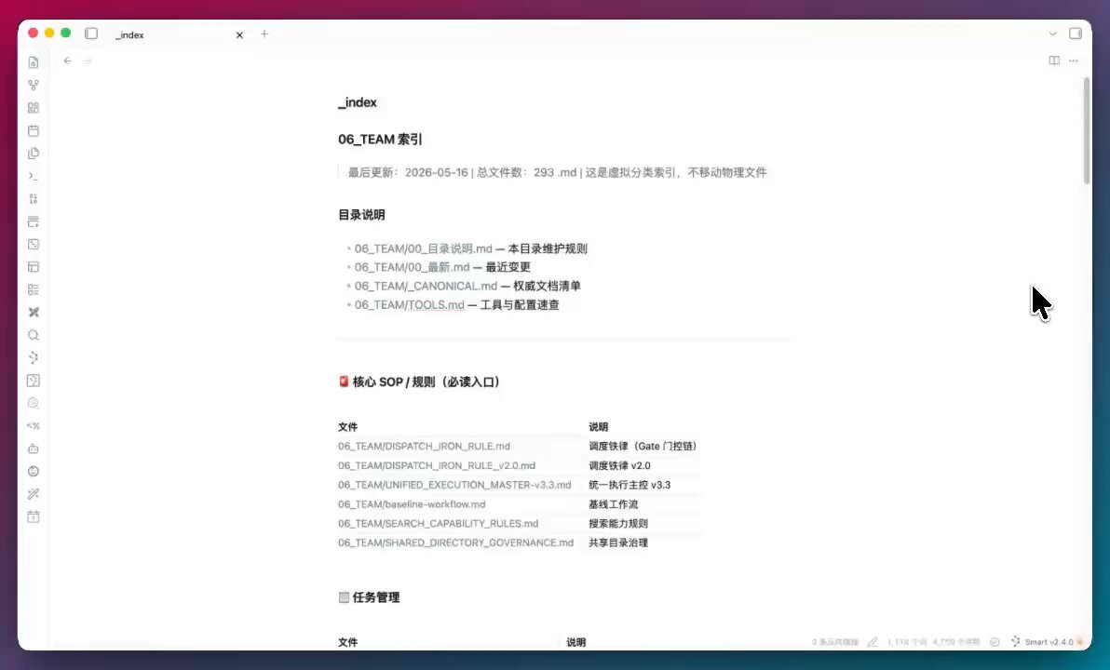
Task: Click the connected-nodes icon in ribbon
Action: (34, 358)
